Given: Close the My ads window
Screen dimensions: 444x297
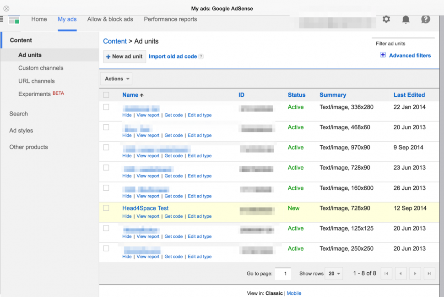Looking at the screenshot, I should pos(6,9).
